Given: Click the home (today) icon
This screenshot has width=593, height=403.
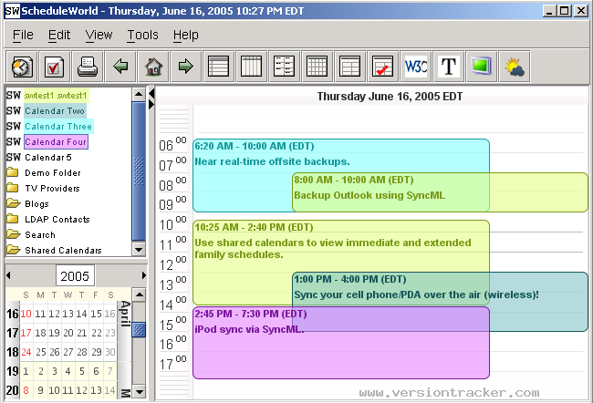Looking at the screenshot, I should (x=153, y=67).
